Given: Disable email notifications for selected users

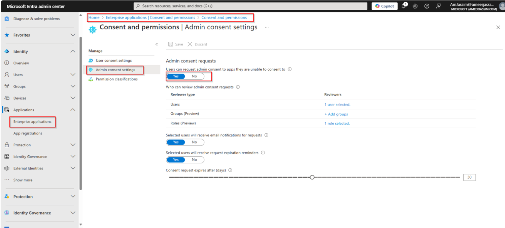Looking at the screenshot, I should click(x=195, y=142).
